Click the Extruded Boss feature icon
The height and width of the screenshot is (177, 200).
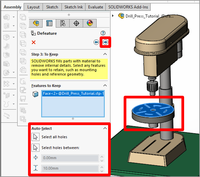[x=6, y=17]
